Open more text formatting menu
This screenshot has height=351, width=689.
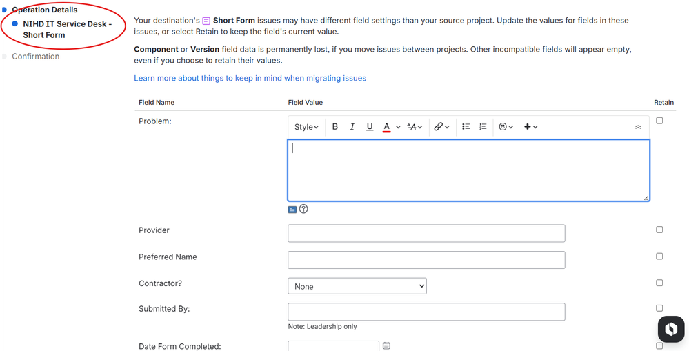coord(415,126)
